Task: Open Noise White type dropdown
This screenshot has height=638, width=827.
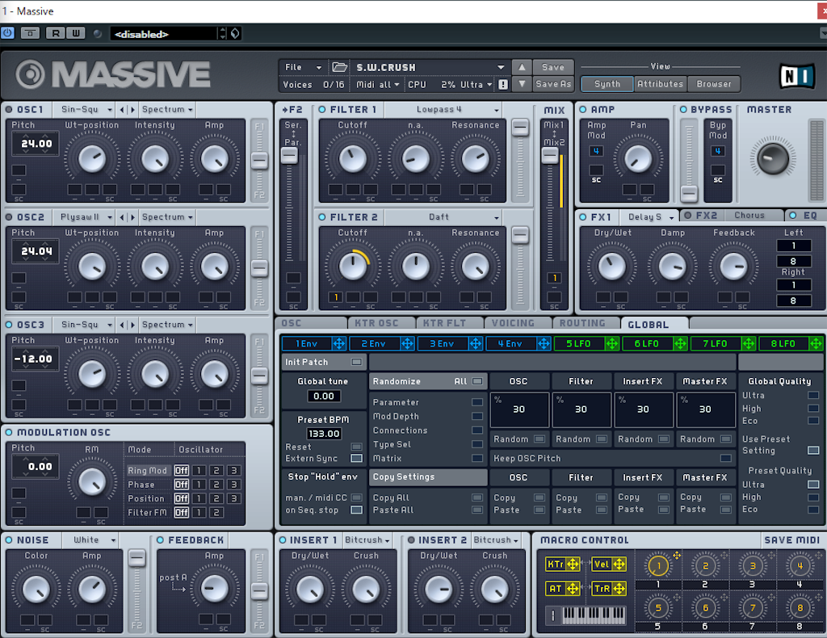Action: click(x=90, y=540)
